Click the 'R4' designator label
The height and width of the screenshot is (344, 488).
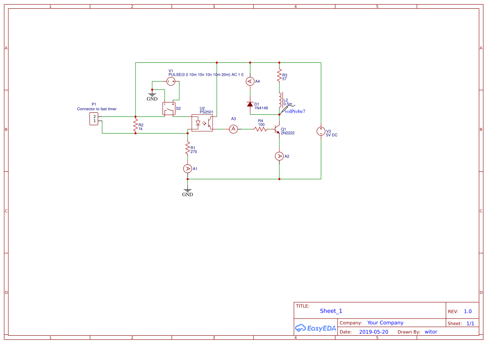260,121
